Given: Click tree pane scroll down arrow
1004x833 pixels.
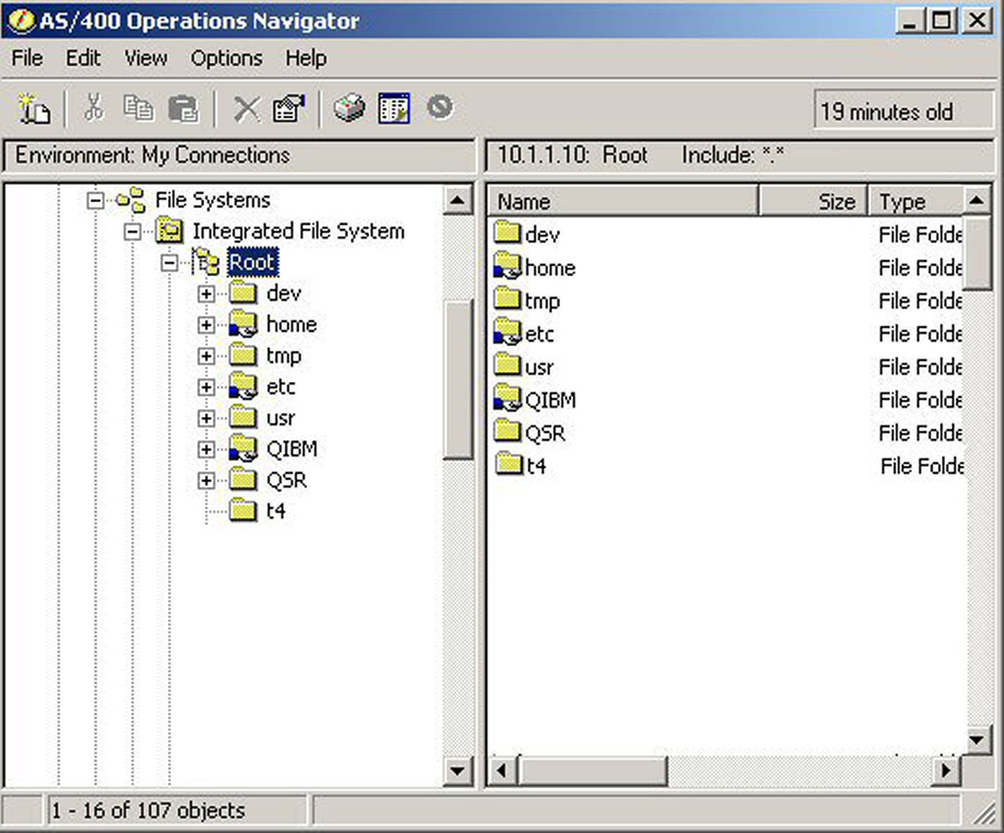Looking at the screenshot, I should [457, 771].
